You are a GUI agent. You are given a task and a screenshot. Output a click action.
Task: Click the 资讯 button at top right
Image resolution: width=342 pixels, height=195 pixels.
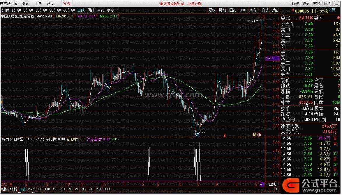306,3
